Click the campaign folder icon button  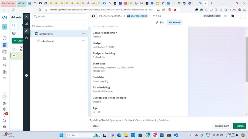tap(14, 33)
